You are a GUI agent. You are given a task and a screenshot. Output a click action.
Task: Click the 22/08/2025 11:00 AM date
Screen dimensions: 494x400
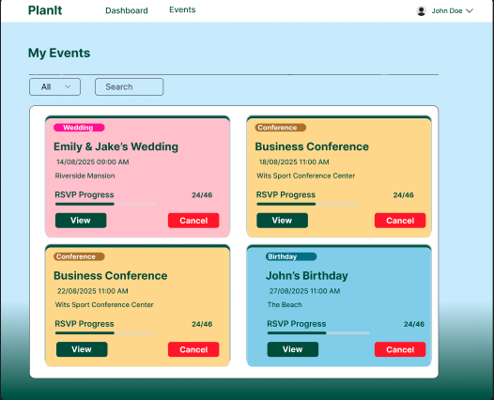coord(93,291)
